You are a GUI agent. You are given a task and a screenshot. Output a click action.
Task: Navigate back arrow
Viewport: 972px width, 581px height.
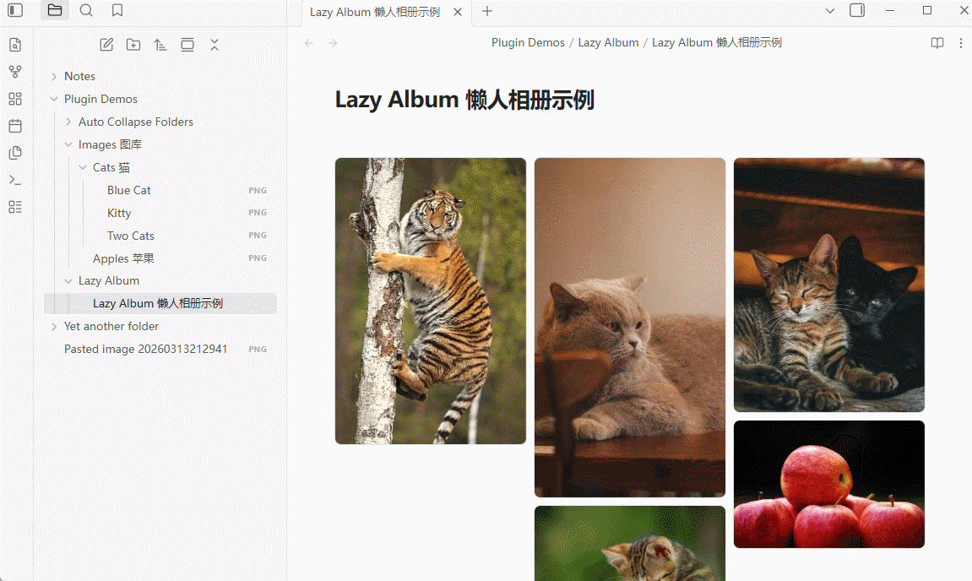309,43
